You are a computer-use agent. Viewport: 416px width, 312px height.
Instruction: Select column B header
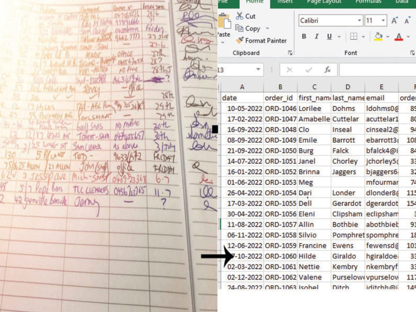280,87
